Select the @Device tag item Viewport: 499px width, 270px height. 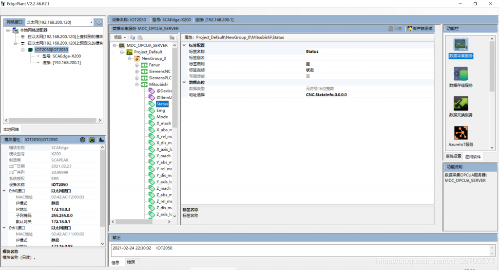[x=164, y=91]
